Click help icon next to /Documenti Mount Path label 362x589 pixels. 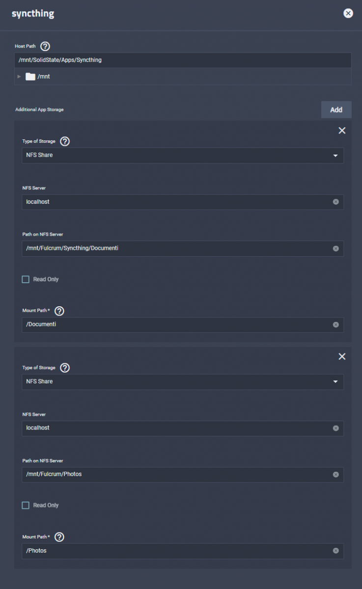pyautogui.click(x=59, y=311)
